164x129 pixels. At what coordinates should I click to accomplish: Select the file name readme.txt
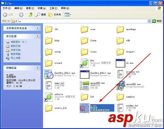[132, 106]
